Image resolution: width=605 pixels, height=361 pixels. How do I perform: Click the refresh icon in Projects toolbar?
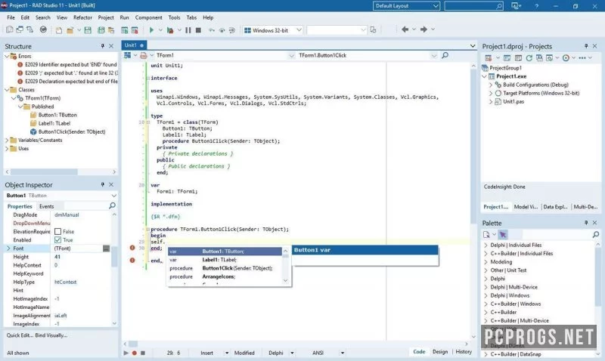529,58
